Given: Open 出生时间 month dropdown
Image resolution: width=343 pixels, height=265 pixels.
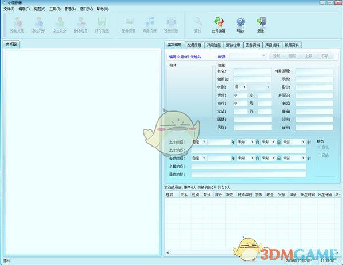Looking at the screenshot, I should coord(246,142).
